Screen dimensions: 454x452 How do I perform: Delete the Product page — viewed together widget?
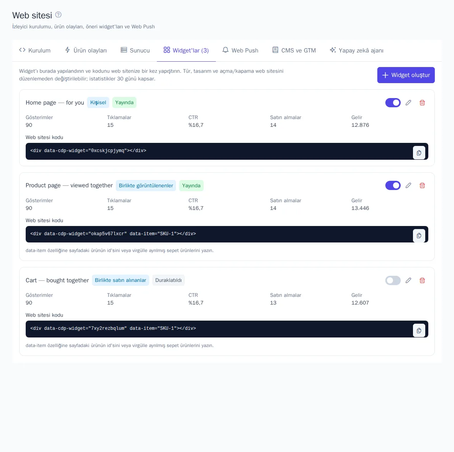422,185
